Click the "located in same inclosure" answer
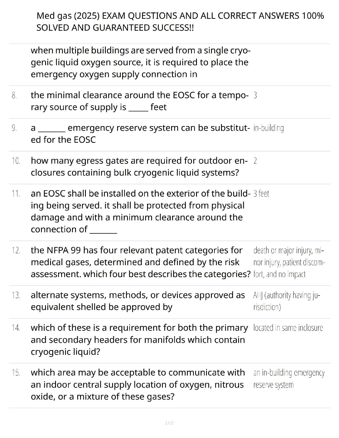This screenshot has height=438, width=339. click(x=288, y=328)
